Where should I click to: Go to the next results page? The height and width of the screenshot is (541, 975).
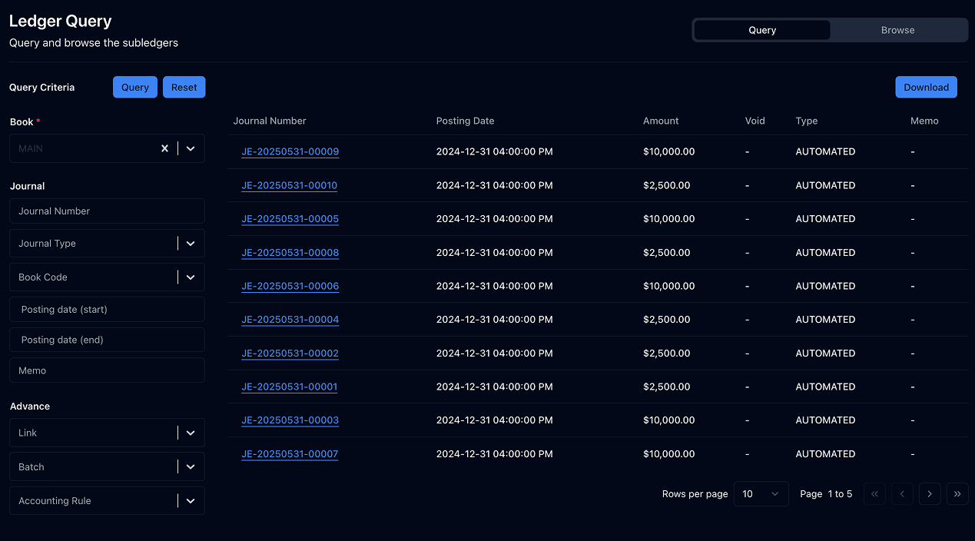pyautogui.click(x=930, y=494)
